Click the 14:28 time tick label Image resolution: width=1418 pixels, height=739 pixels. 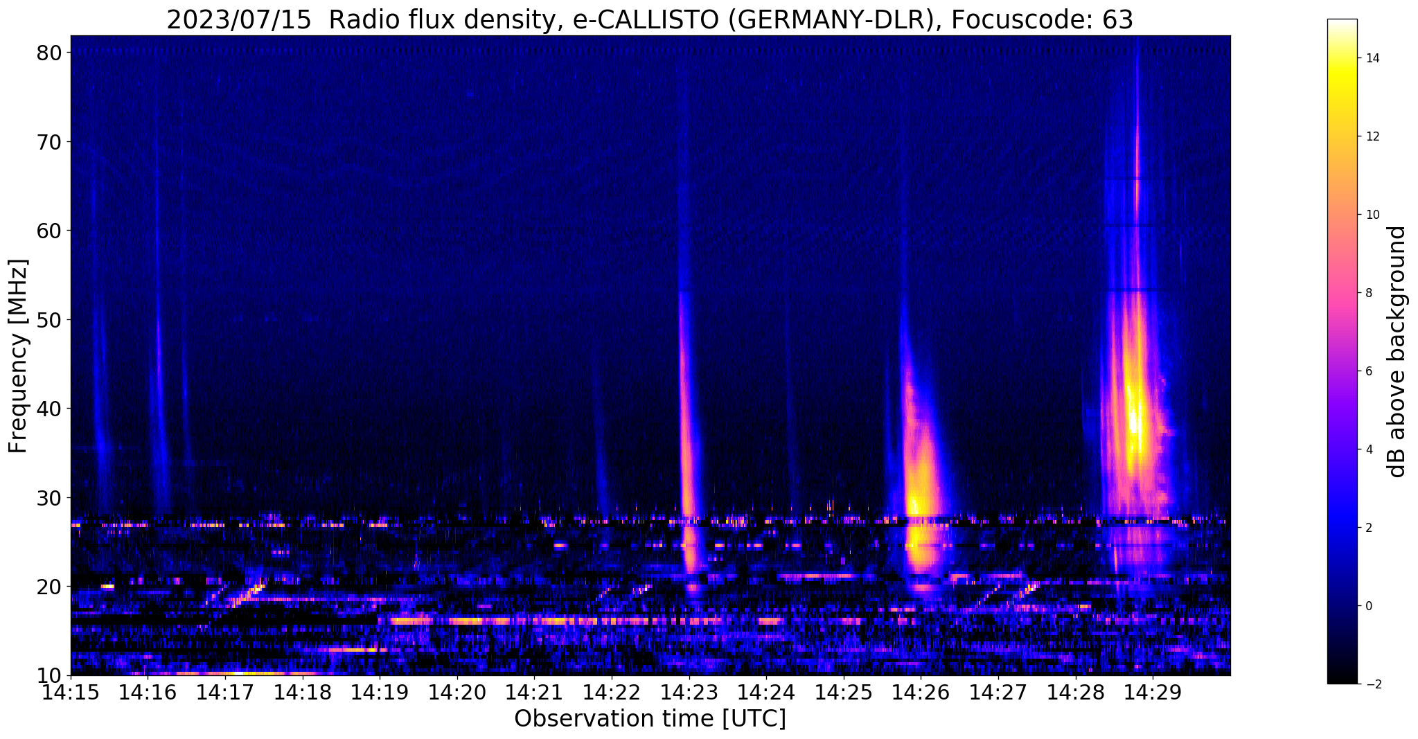(x=1075, y=693)
